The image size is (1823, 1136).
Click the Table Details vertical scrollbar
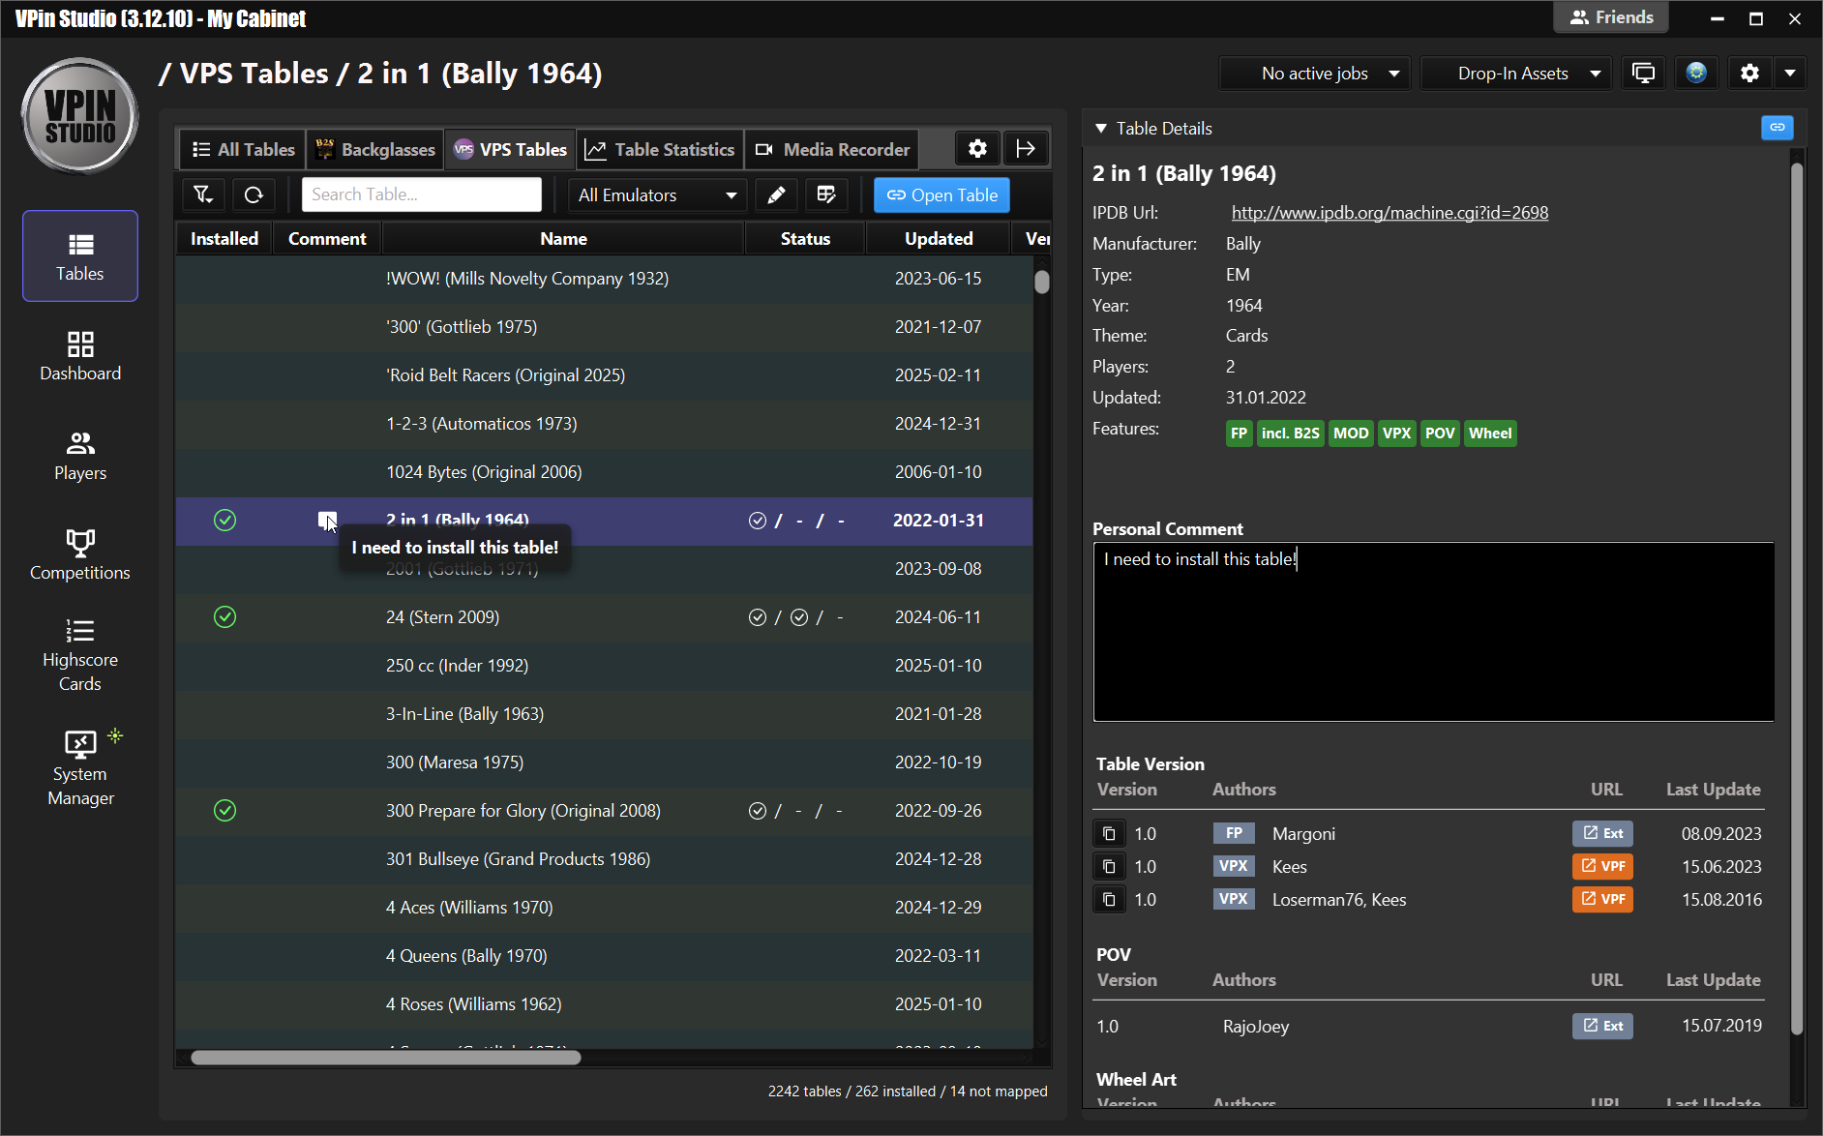coord(1797,600)
